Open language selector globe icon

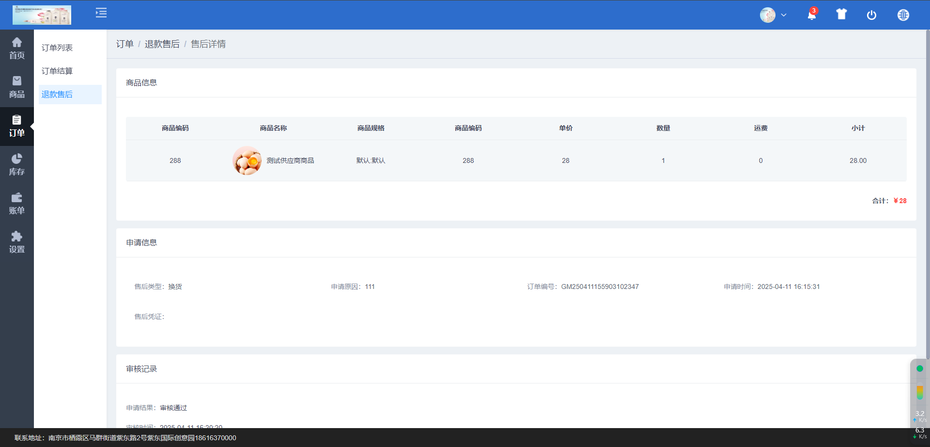click(903, 15)
